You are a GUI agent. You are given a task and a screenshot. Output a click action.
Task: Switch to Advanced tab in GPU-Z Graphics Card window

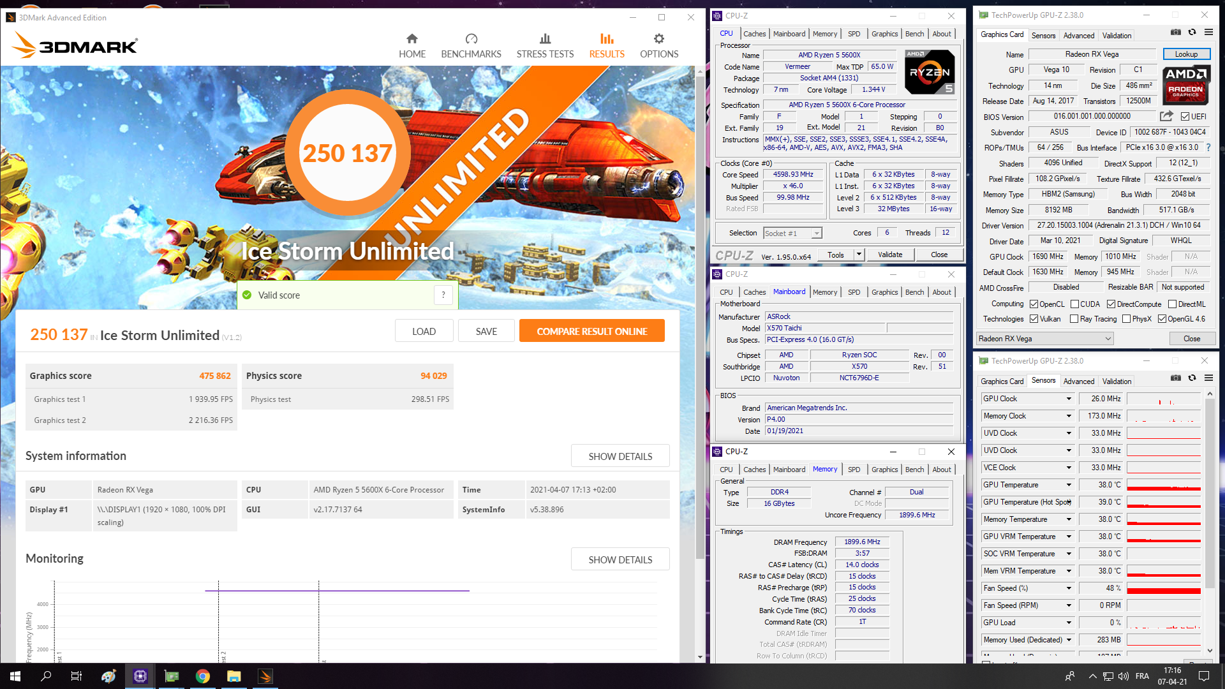click(x=1079, y=36)
